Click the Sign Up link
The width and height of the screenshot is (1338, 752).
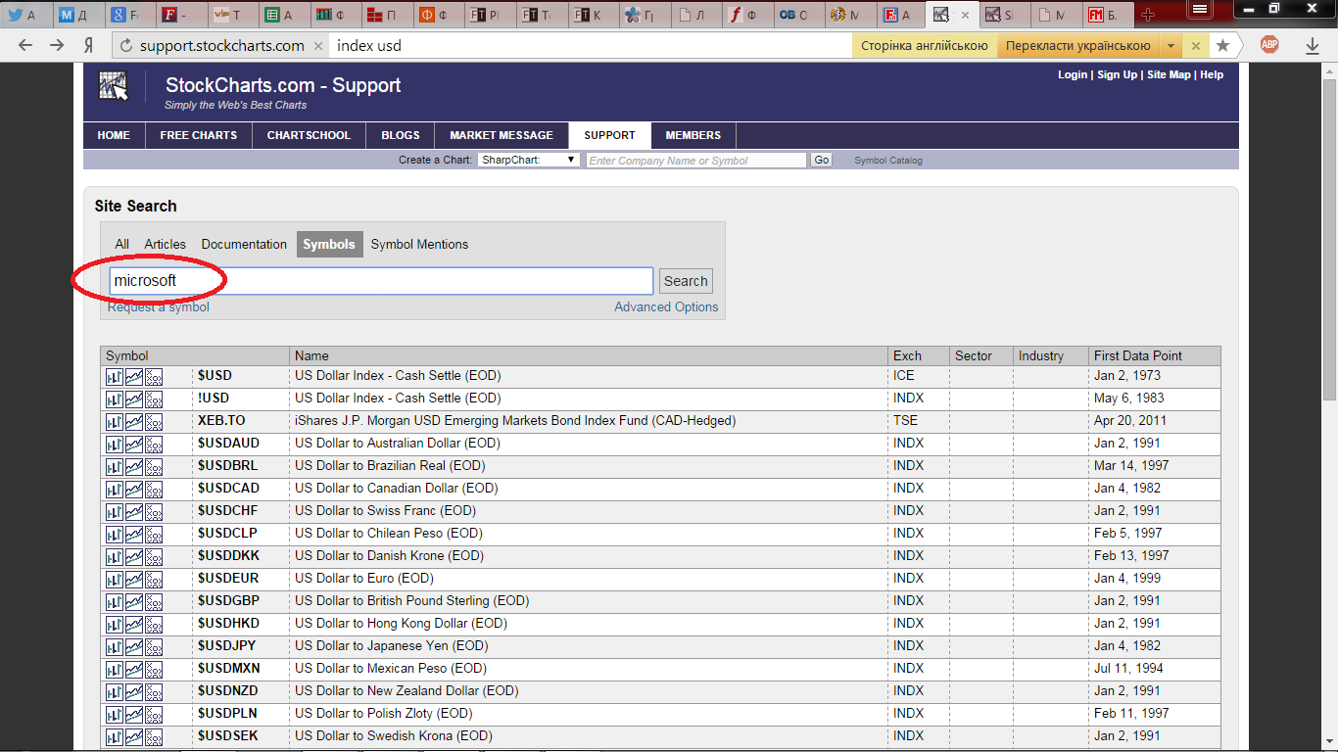[1118, 74]
